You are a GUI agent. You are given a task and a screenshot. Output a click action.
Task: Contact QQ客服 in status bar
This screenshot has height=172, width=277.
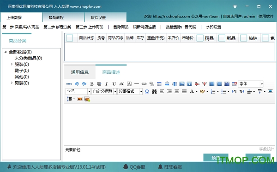coord(134,167)
